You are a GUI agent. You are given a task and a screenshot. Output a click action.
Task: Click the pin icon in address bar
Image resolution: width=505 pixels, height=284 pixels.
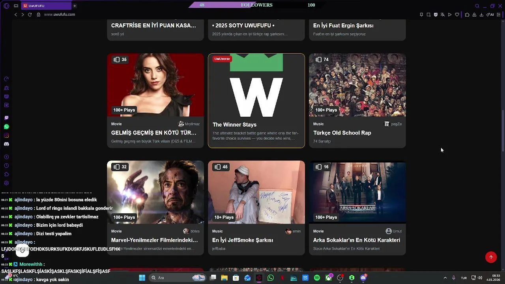[x=421, y=15]
